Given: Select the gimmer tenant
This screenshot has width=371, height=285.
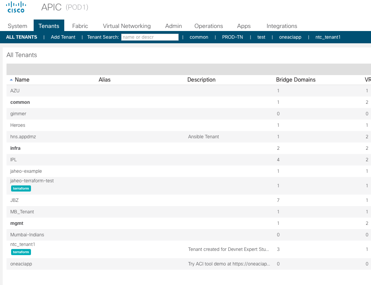Looking at the screenshot, I should click(x=18, y=114).
